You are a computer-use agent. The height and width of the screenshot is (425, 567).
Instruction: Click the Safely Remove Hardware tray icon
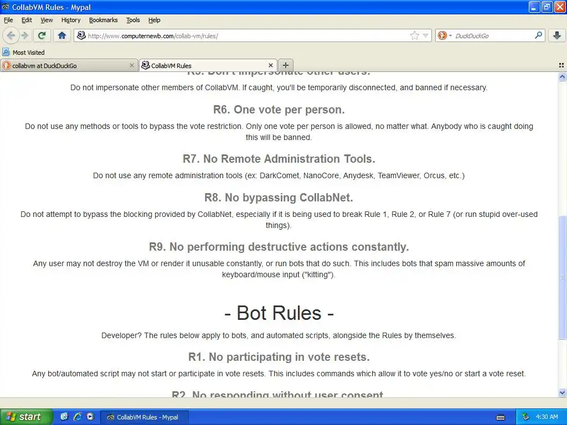tap(526, 417)
